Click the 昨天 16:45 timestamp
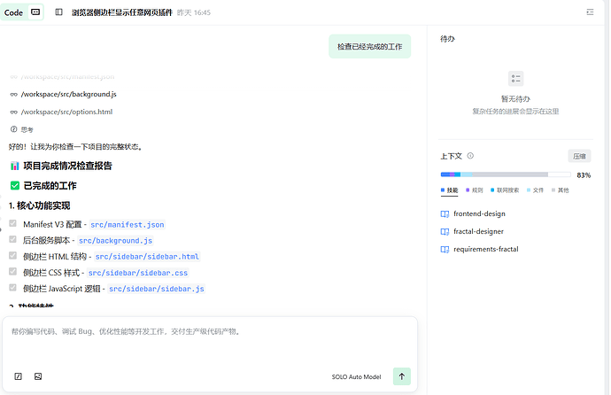This screenshot has height=395, width=611. (194, 13)
